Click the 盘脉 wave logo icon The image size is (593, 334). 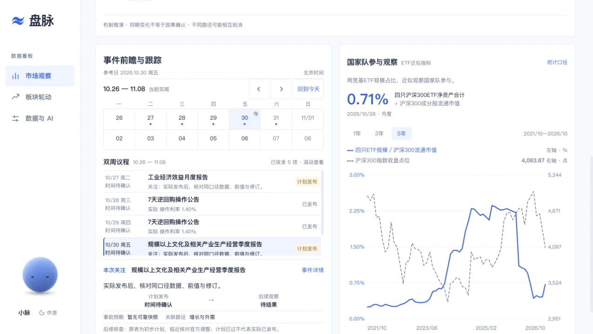[x=18, y=20]
